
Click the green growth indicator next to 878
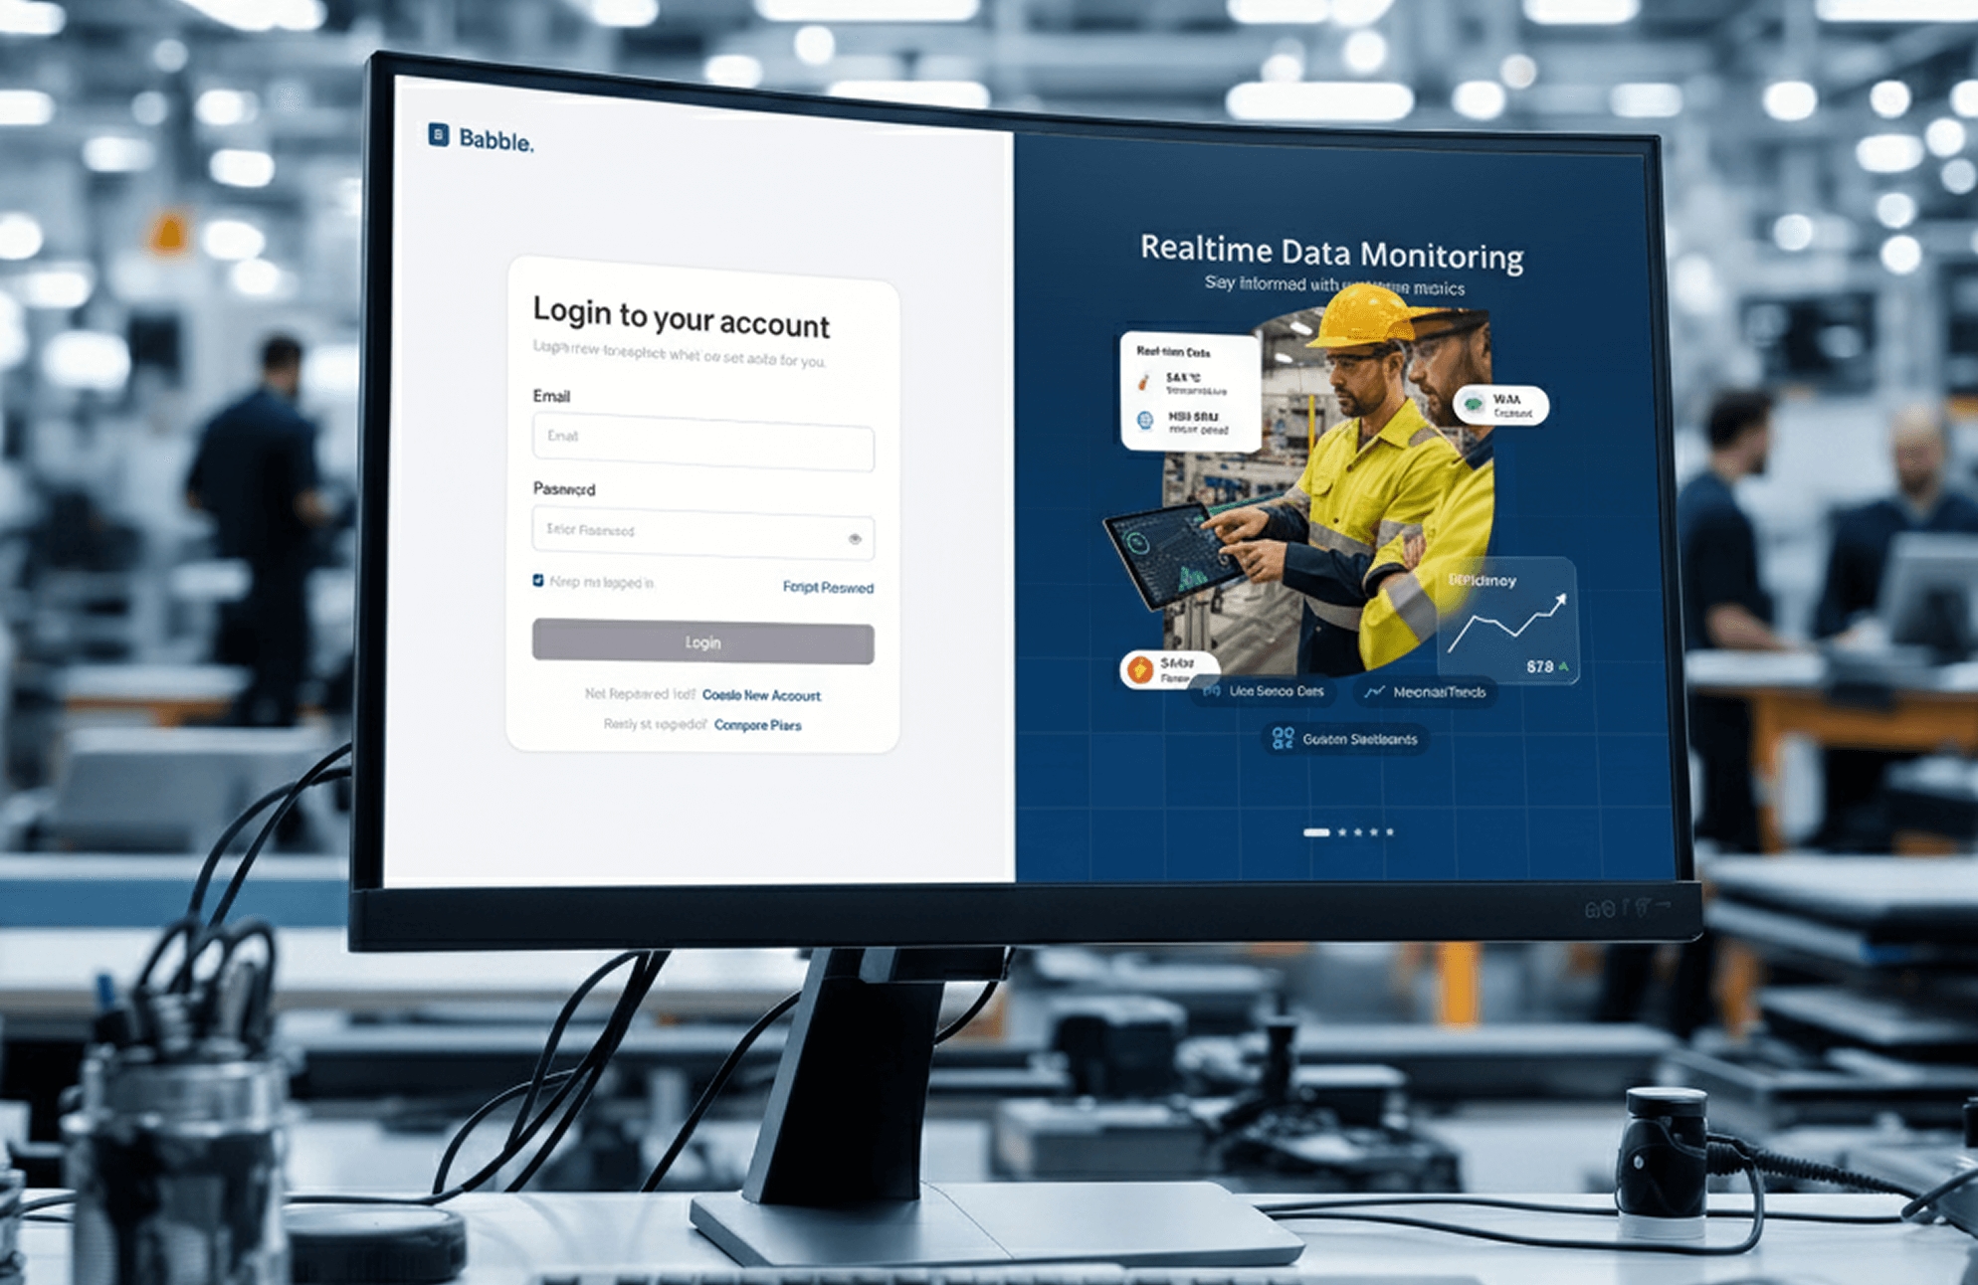pyautogui.click(x=1564, y=666)
